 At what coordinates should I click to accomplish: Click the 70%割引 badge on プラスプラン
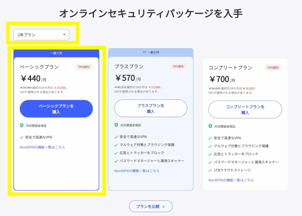(178, 67)
